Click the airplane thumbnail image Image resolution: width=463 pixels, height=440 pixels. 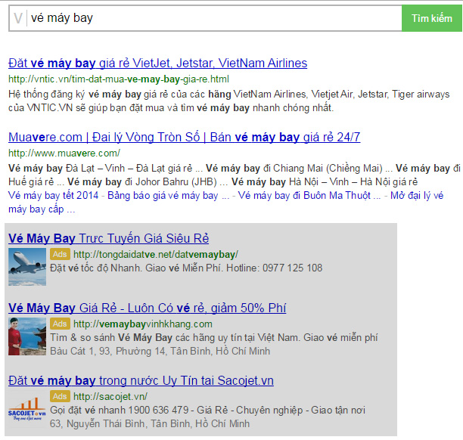tap(27, 266)
